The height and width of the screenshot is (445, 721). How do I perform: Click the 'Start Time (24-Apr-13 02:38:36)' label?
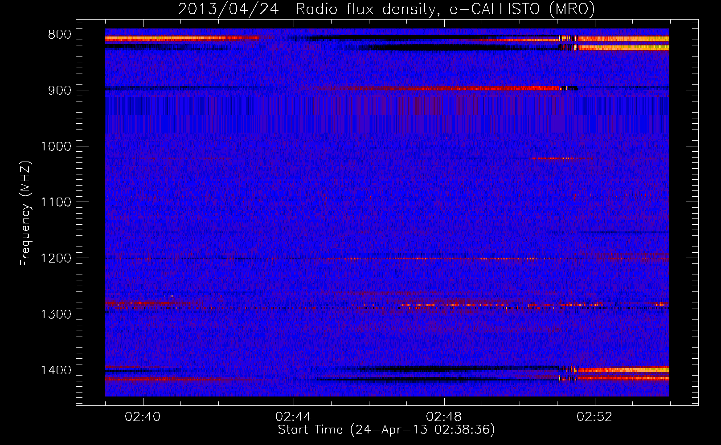pos(386,430)
